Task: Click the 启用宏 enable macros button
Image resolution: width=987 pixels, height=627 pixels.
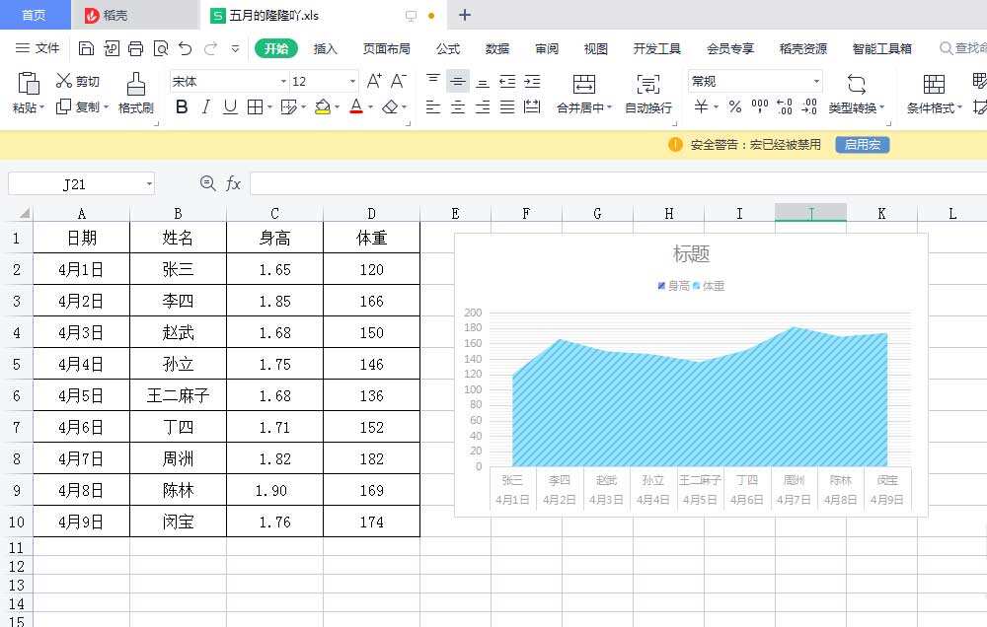Action: point(863,145)
